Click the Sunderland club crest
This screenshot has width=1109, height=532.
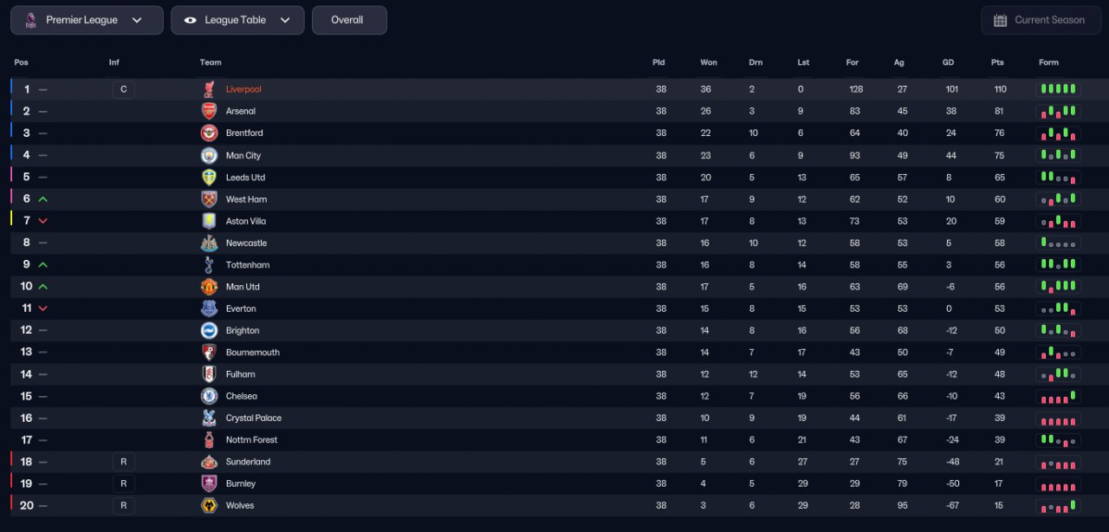[209, 462]
